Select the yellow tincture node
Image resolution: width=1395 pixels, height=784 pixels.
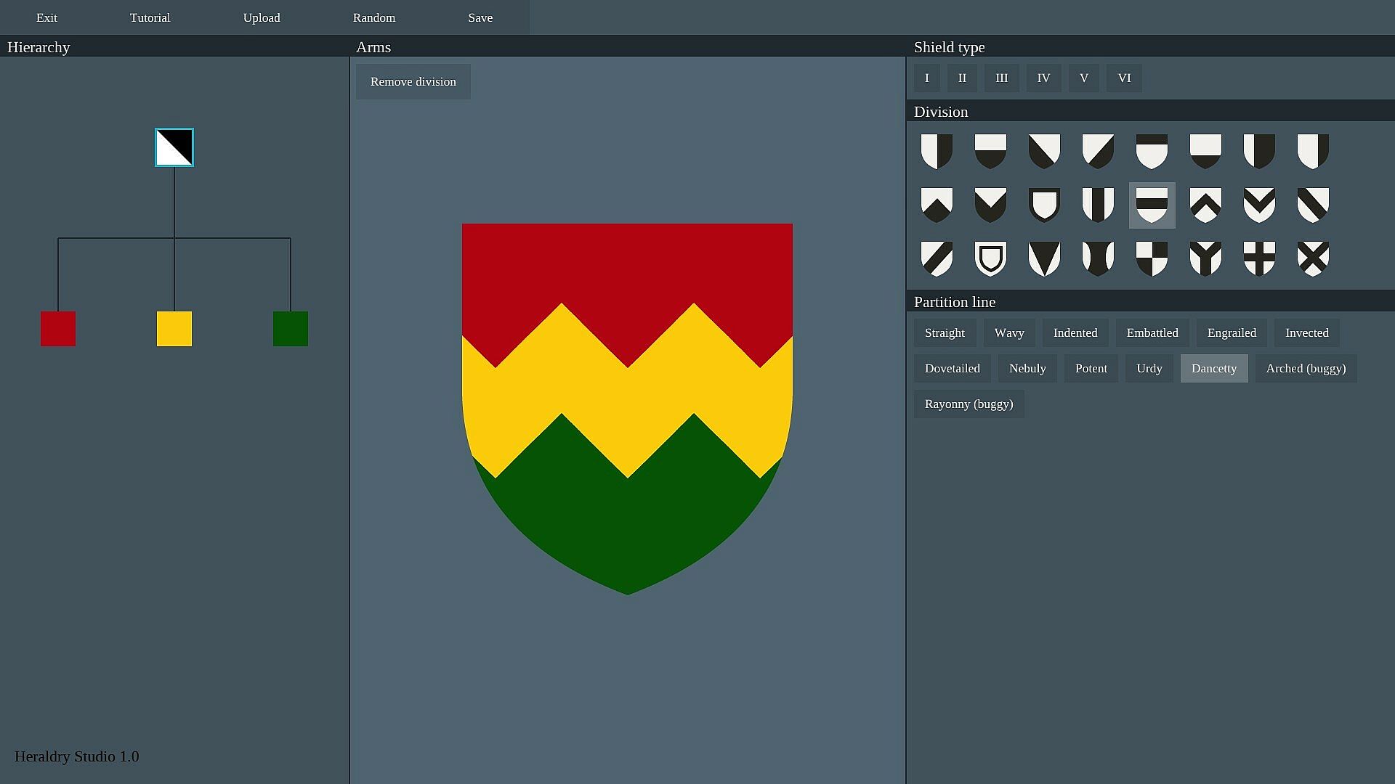coord(174,329)
